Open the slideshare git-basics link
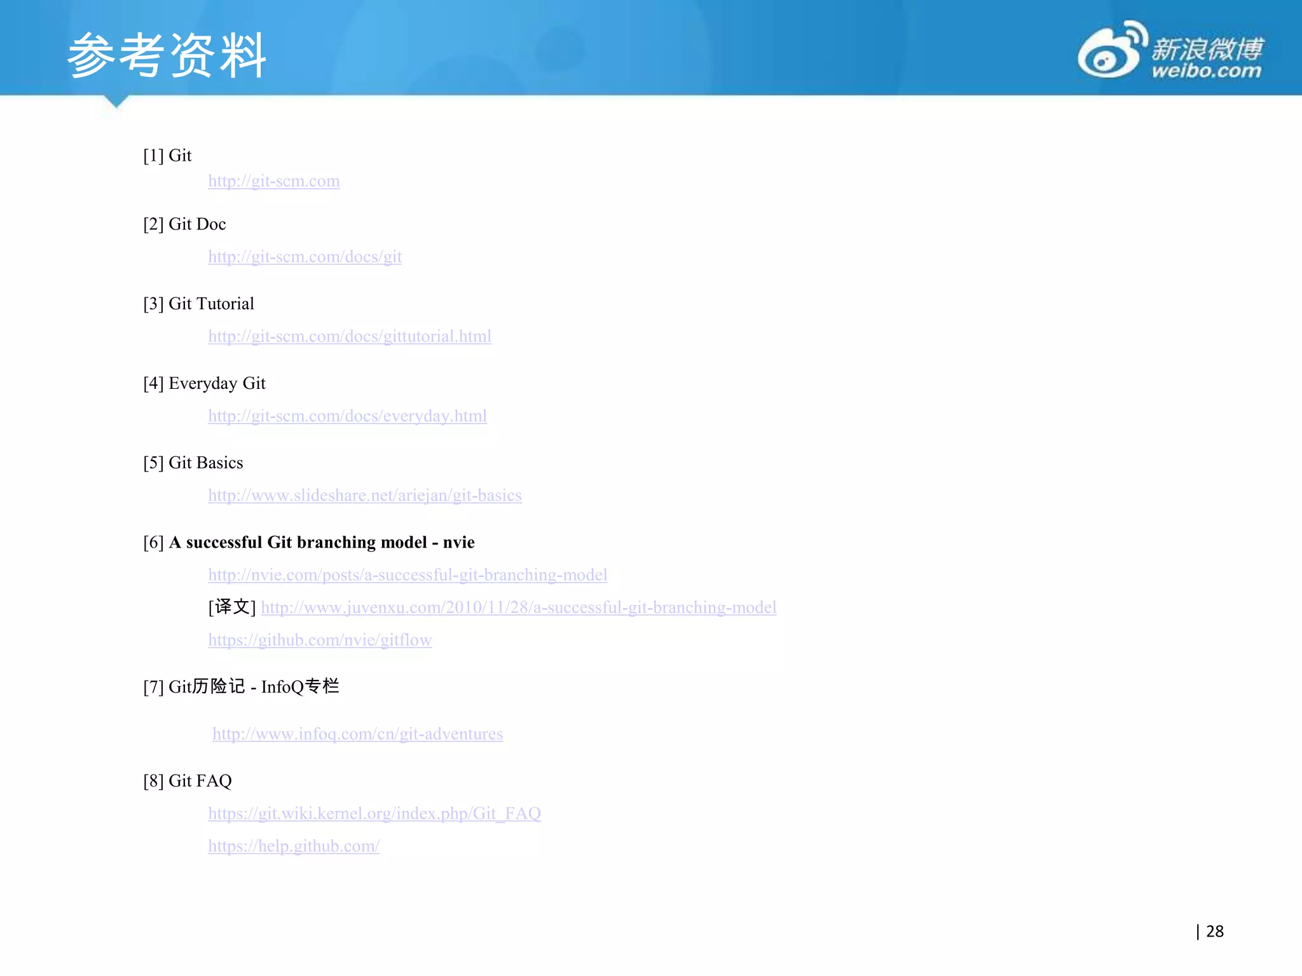1302x976 pixels. point(365,496)
